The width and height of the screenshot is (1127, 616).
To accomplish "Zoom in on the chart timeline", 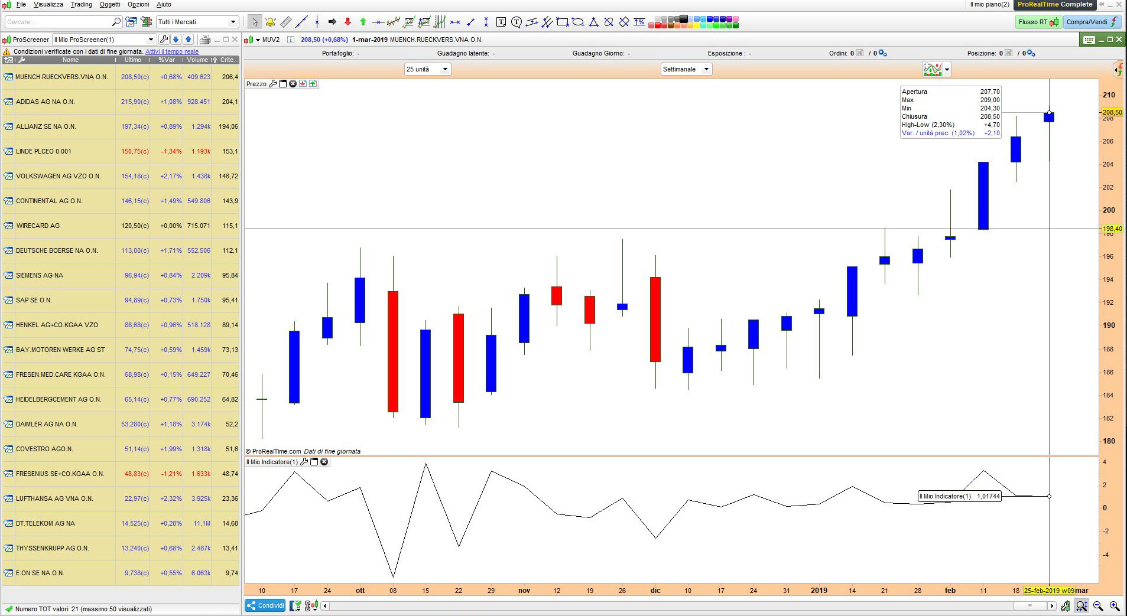I will tap(1115, 606).
